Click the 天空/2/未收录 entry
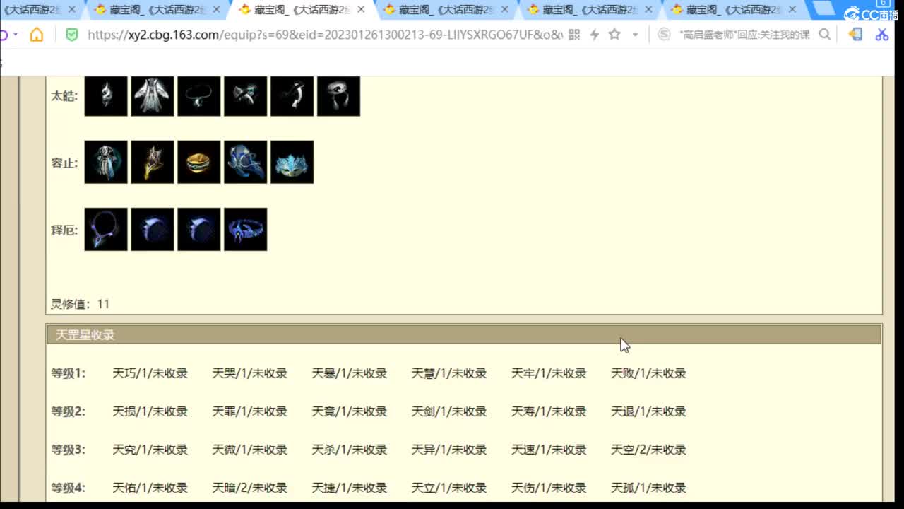The image size is (904, 509). click(648, 450)
